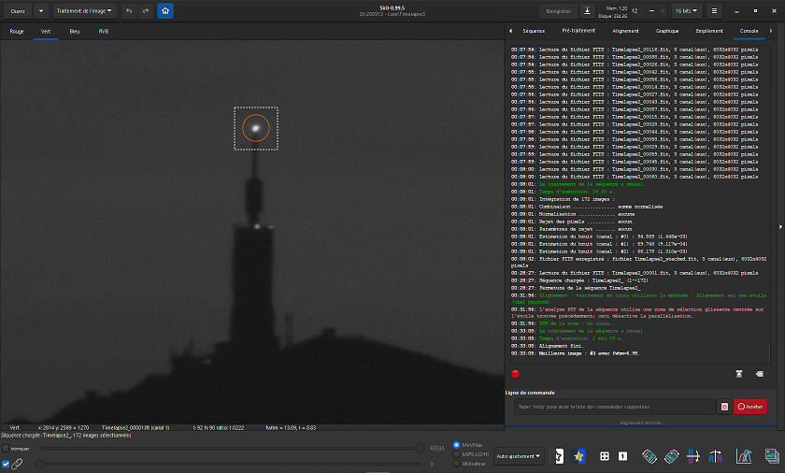This screenshot has width=785, height=473.
Task: Click the save console log icon
Action: point(738,373)
